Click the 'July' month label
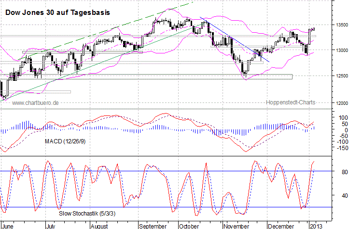The image size is (349, 229). 51,226
